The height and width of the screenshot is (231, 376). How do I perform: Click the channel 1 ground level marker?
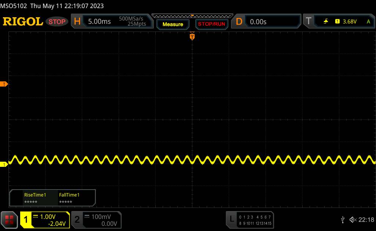click(4, 165)
